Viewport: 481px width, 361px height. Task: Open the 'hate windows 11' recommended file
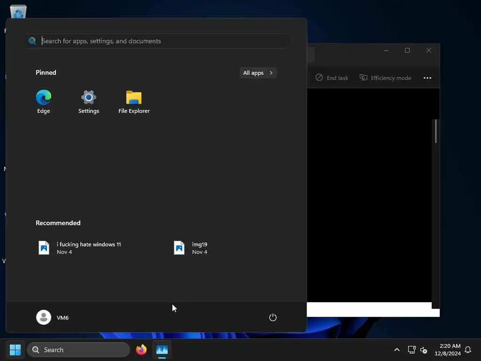pyautogui.click(x=80, y=248)
